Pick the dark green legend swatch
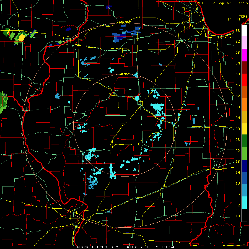The width and height of the screenshot is (249, 249). (244, 141)
